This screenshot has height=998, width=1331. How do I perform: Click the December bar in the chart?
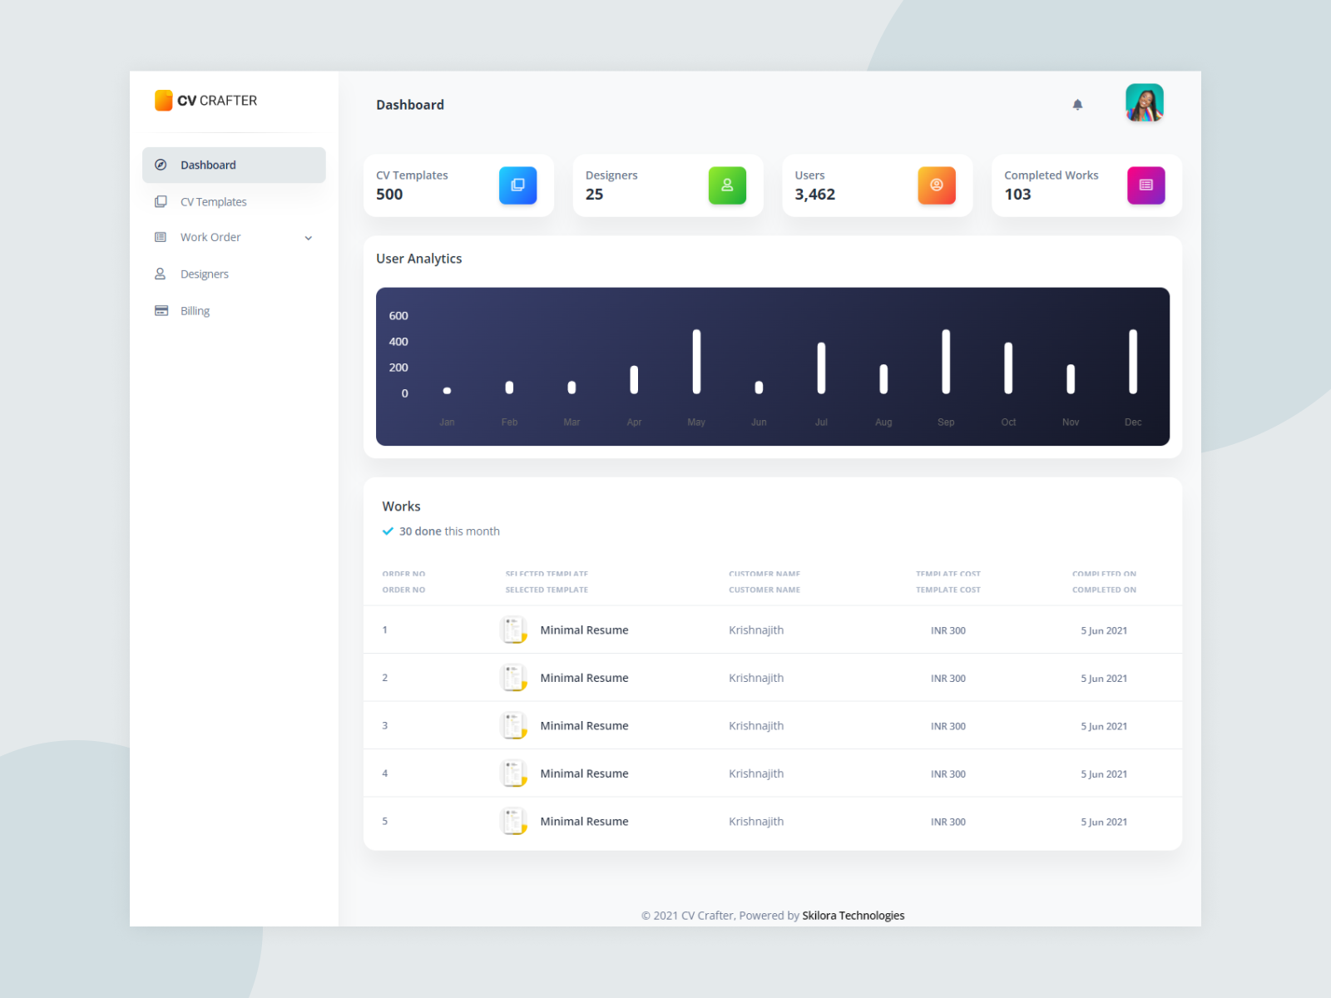pos(1132,360)
